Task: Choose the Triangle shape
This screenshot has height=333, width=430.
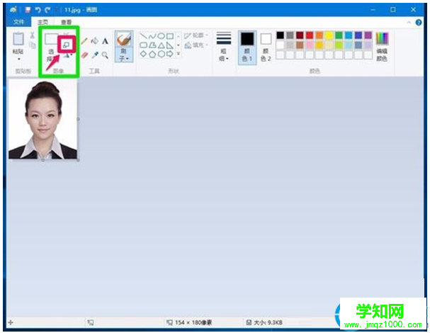Action: pyautogui.click(x=162, y=45)
